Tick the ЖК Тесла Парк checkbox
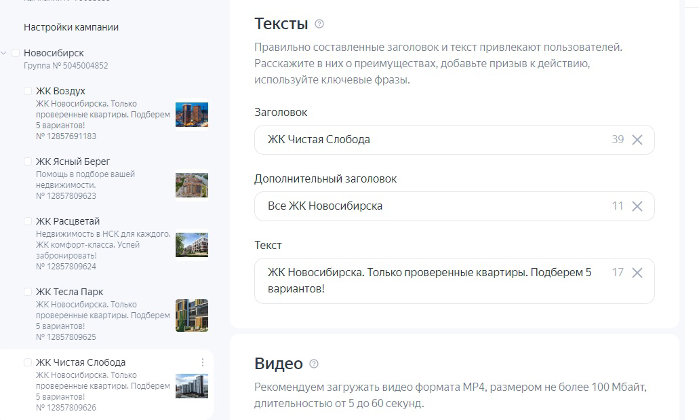Screen dimensions: 699x420 [28, 292]
